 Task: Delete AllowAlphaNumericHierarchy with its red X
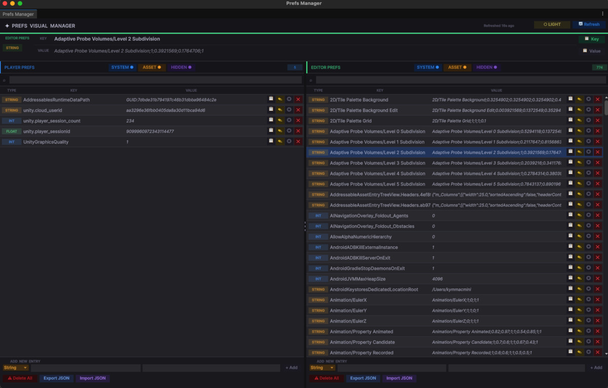click(x=598, y=237)
